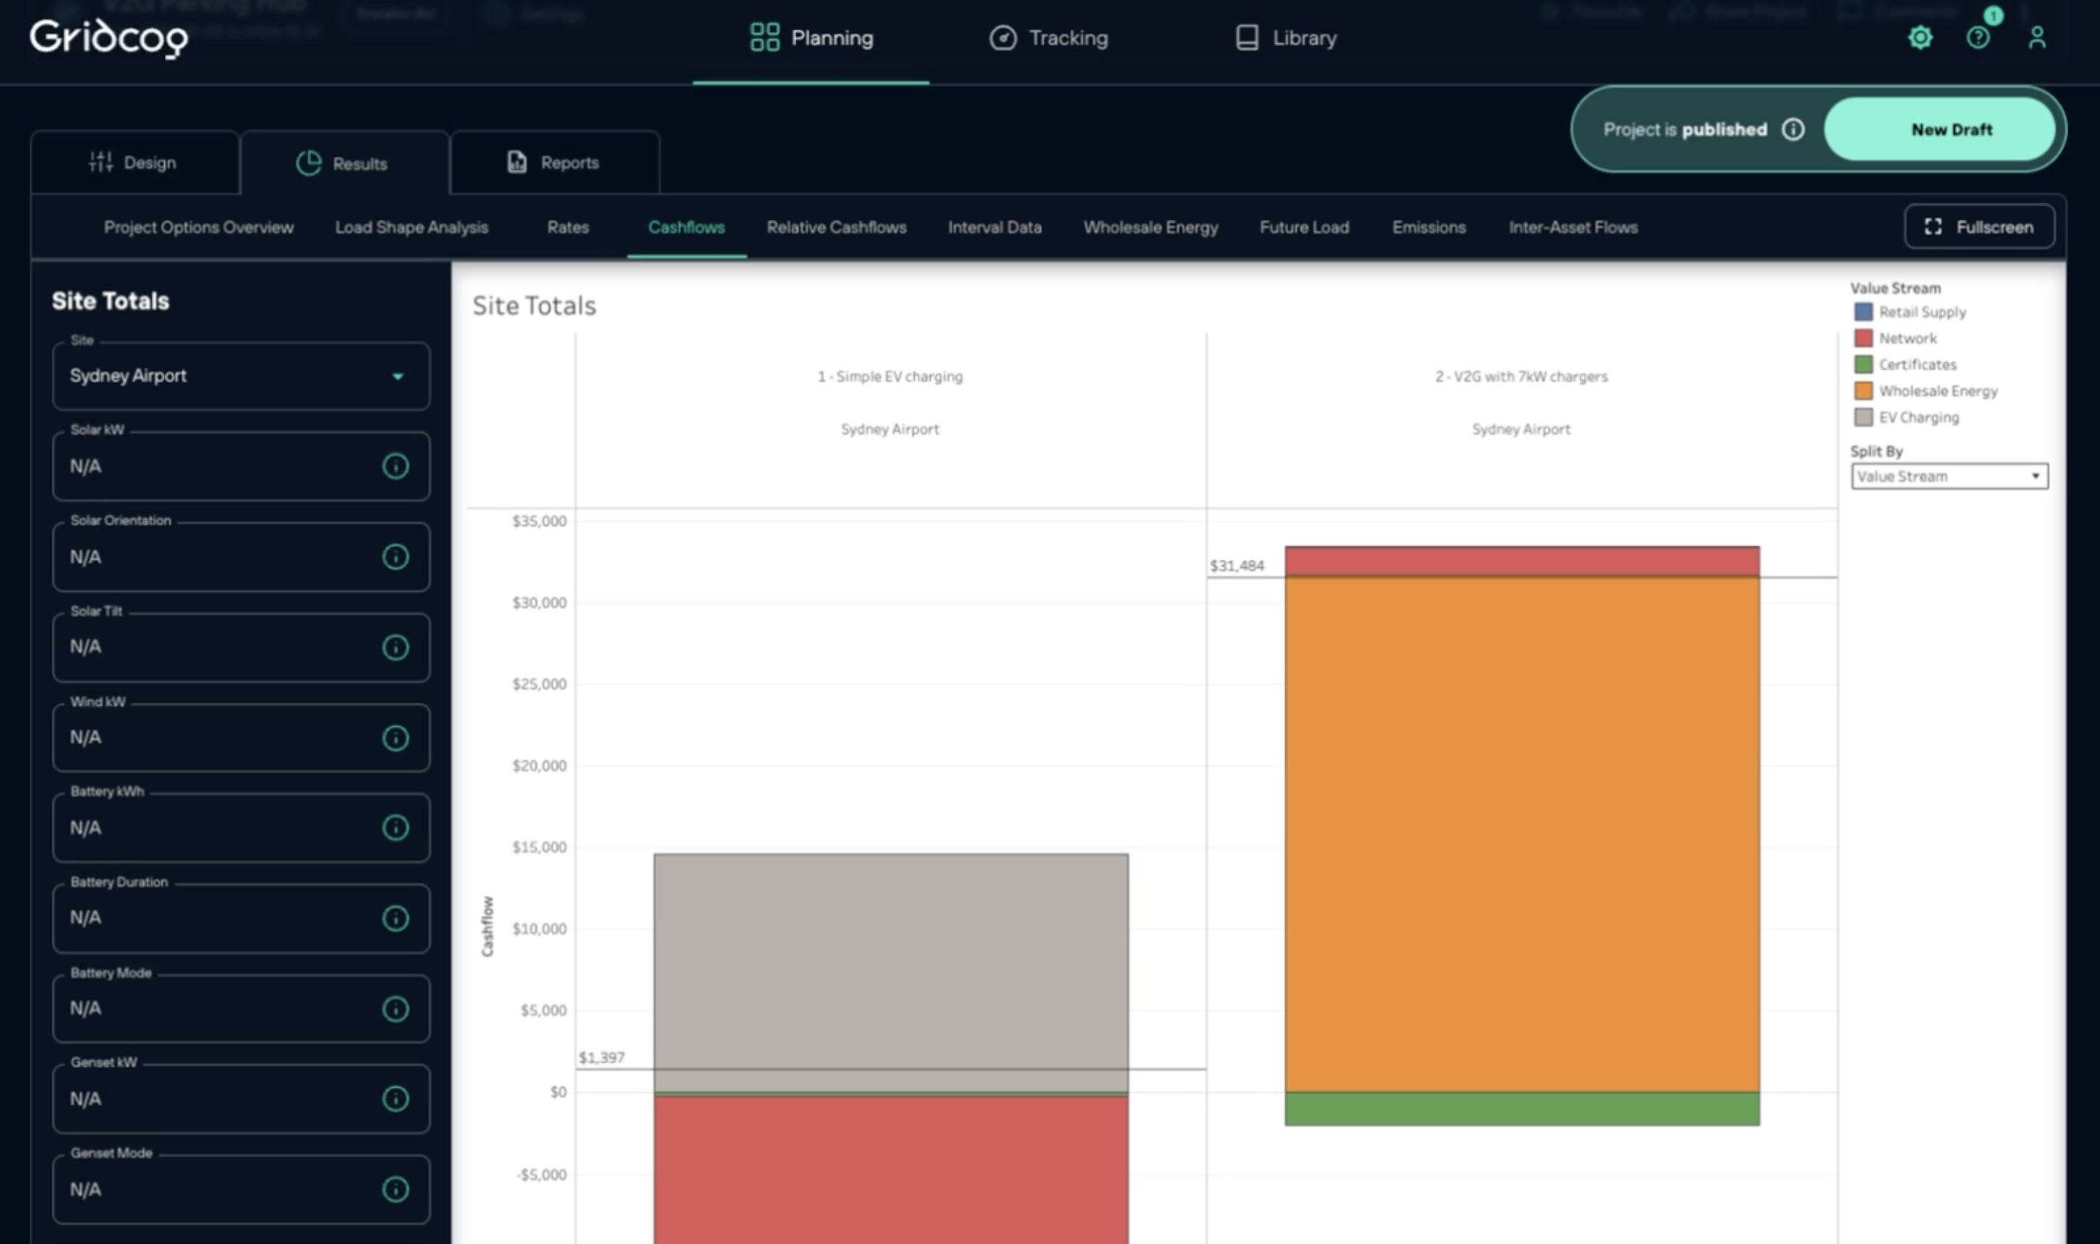The height and width of the screenshot is (1244, 2100).
Task: Open the user profile icon
Action: tap(2036, 38)
